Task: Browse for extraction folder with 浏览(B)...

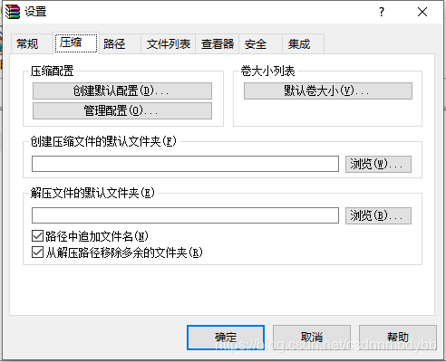Action: pos(378,215)
